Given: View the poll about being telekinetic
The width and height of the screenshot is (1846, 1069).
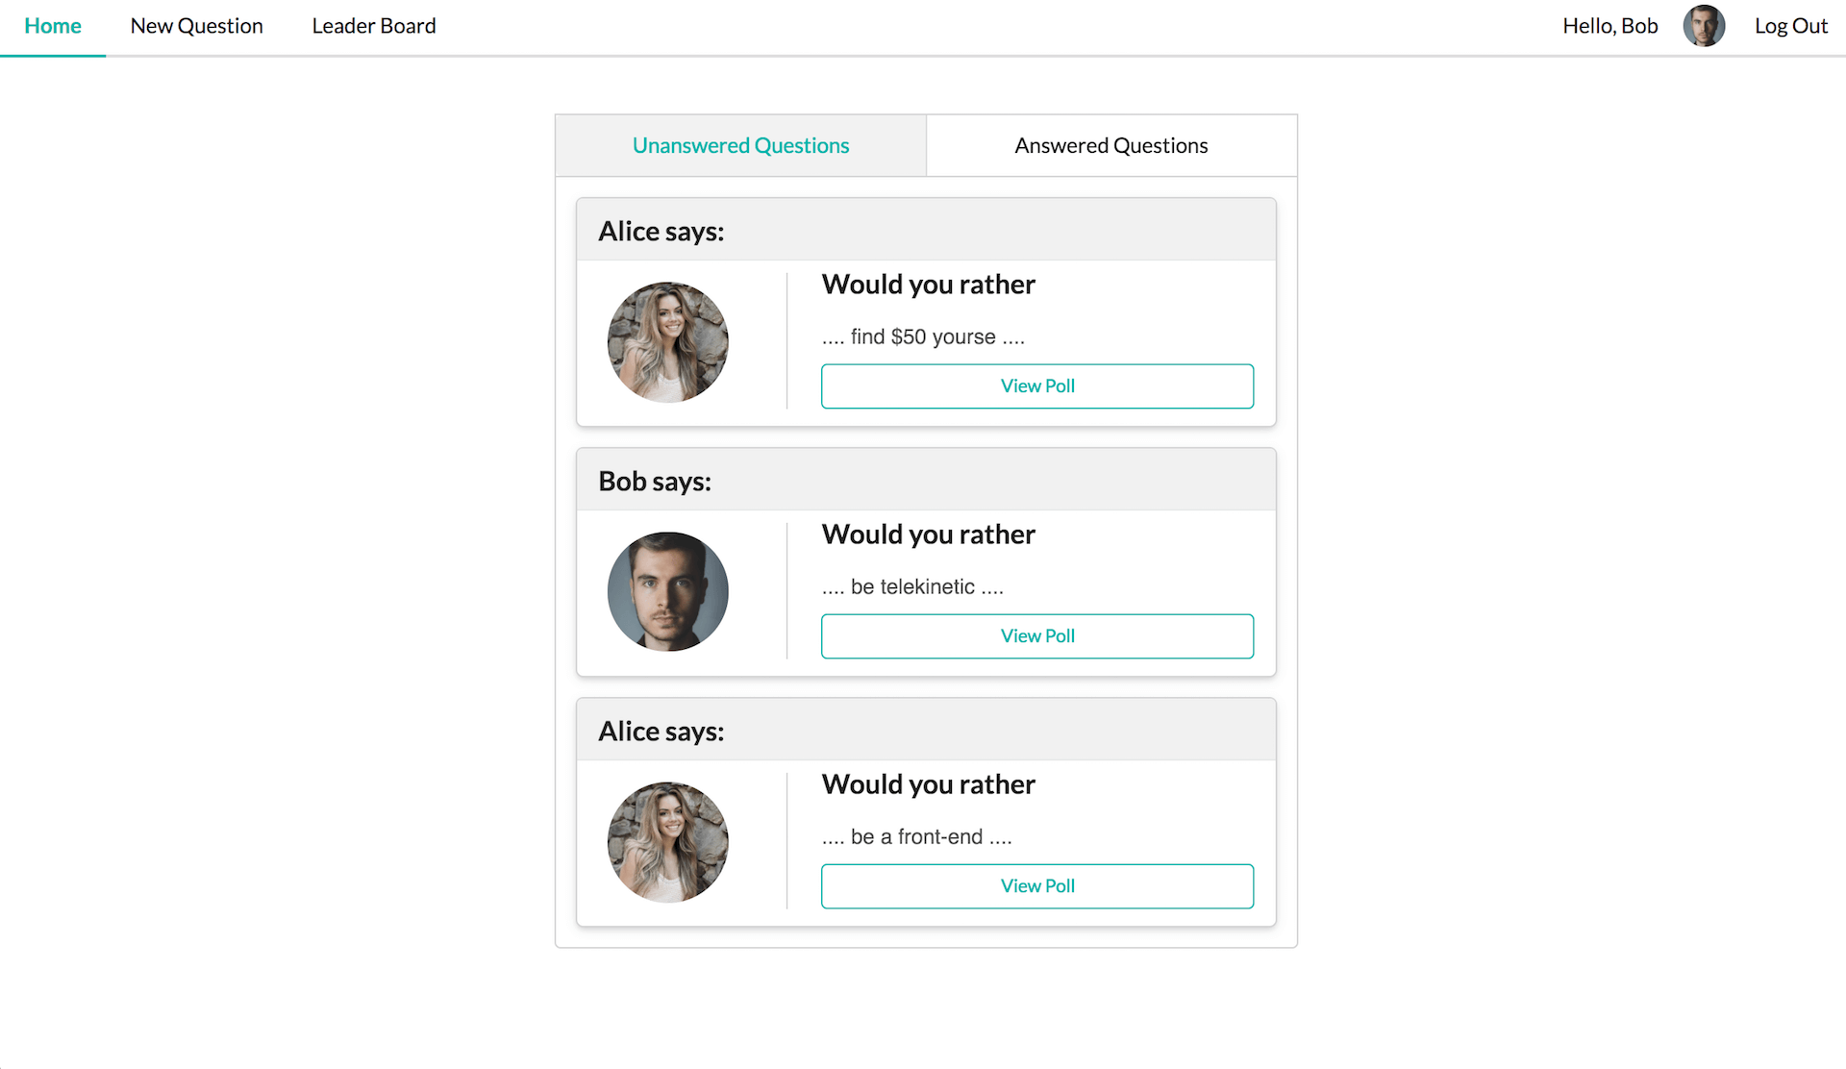Looking at the screenshot, I should [x=1037, y=635].
